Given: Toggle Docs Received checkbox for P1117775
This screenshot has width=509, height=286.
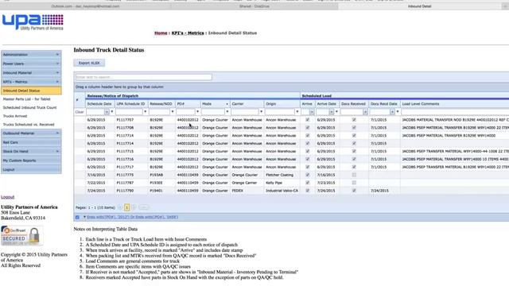Looking at the screenshot, I should (x=354, y=175).
